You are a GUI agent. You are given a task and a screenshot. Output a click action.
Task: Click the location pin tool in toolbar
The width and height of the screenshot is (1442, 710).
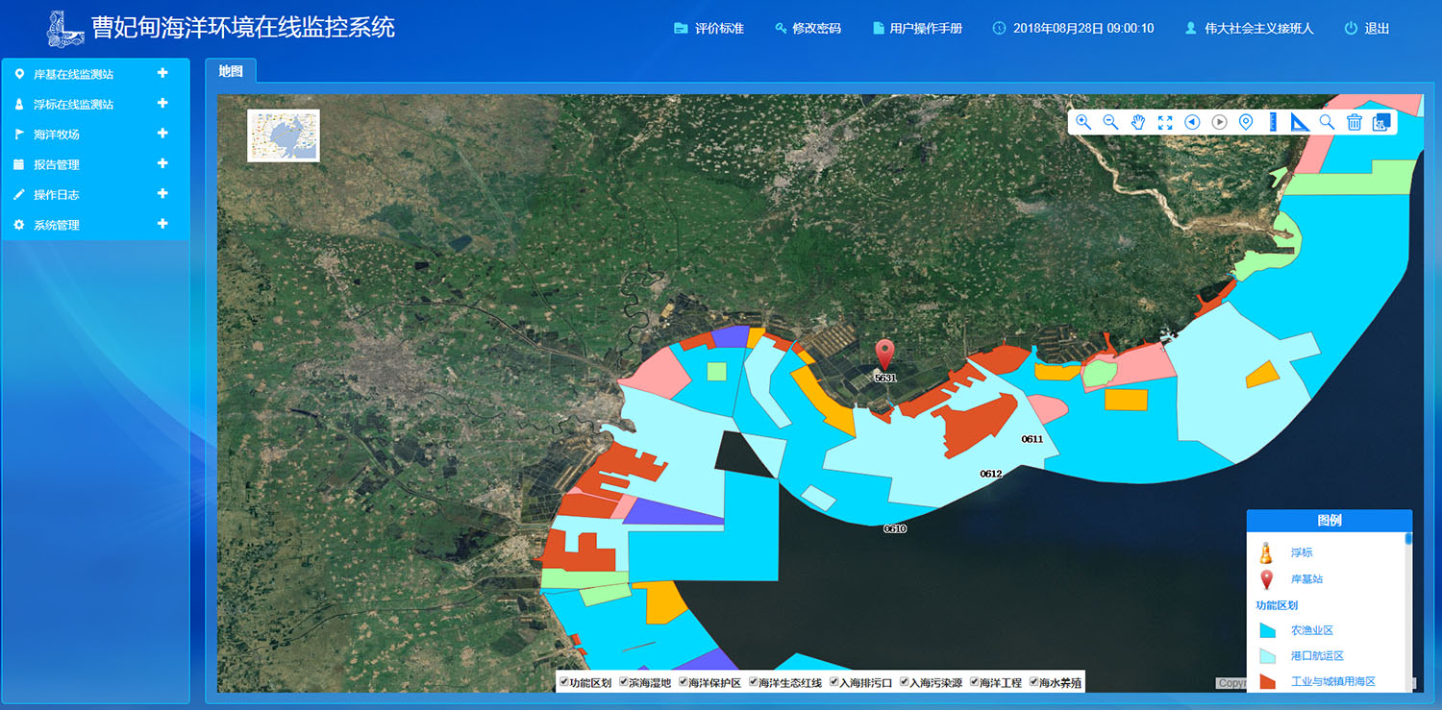tap(1246, 122)
